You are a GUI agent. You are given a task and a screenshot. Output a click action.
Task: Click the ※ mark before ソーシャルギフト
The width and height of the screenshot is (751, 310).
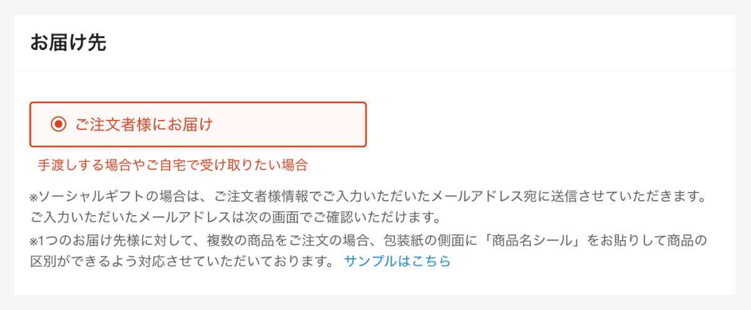[34, 197]
